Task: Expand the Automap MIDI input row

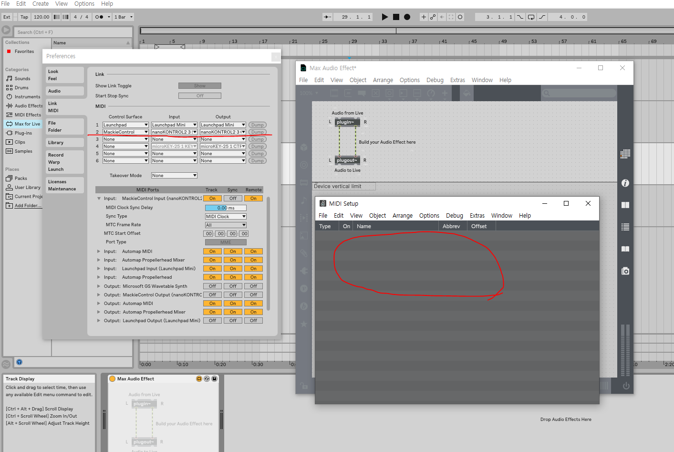Action: (x=99, y=251)
